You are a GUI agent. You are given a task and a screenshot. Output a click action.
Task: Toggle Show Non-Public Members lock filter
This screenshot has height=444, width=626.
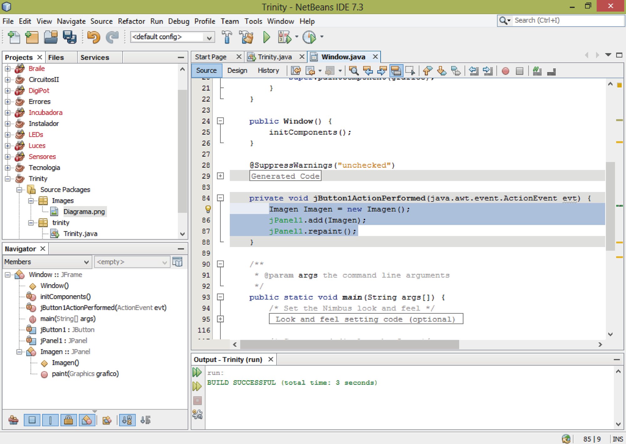point(69,420)
